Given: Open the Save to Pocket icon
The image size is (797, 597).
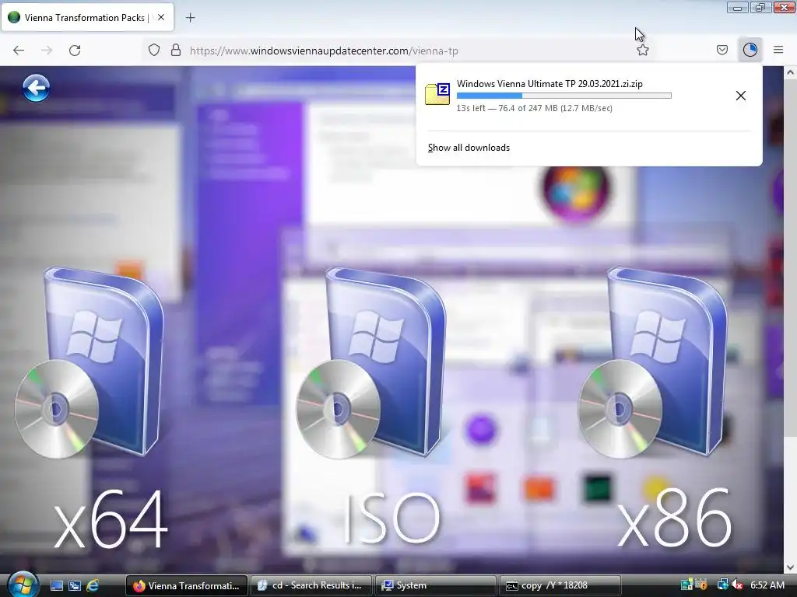Looking at the screenshot, I should (722, 50).
